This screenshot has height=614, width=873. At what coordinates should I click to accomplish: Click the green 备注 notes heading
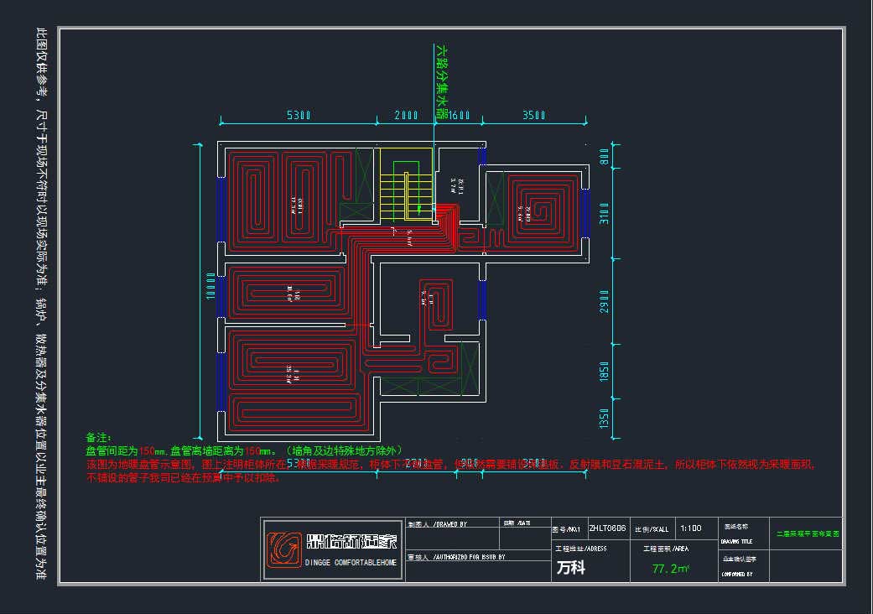pyautogui.click(x=98, y=438)
